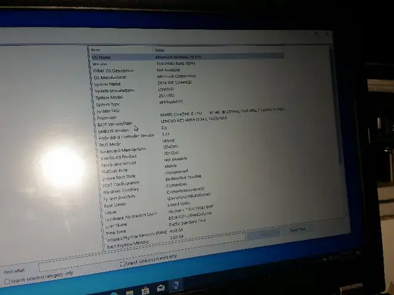Select the OS Manufacturer row
The height and width of the screenshot is (295, 394).
click(110, 77)
